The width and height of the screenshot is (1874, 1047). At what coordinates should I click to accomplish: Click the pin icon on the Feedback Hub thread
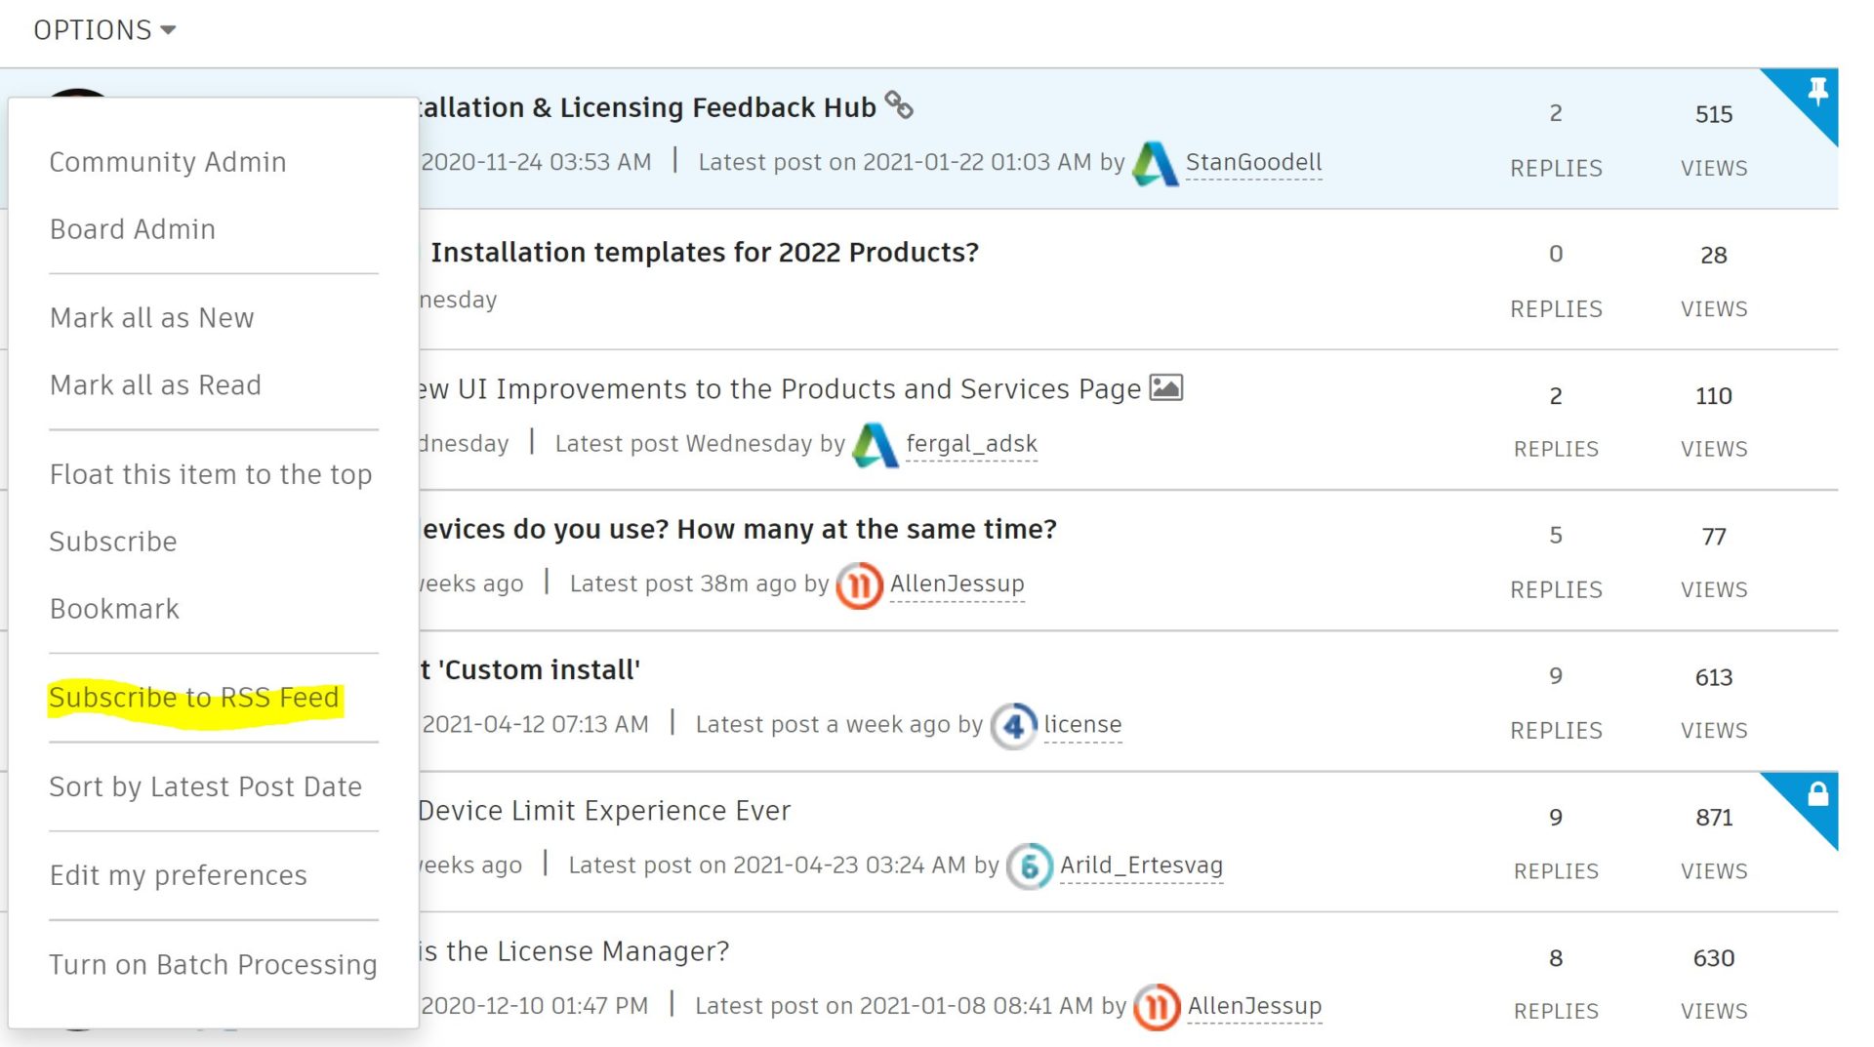1819,94
